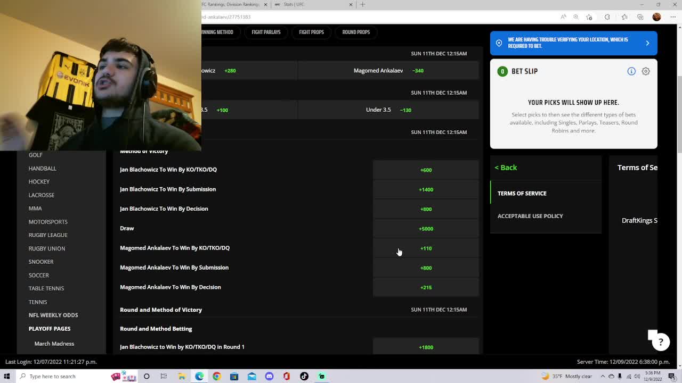Open NFL Weekly Odds in sidebar

(x=53, y=315)
